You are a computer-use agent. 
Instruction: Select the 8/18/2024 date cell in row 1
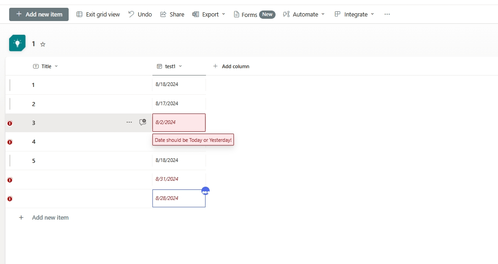[179, 84]
